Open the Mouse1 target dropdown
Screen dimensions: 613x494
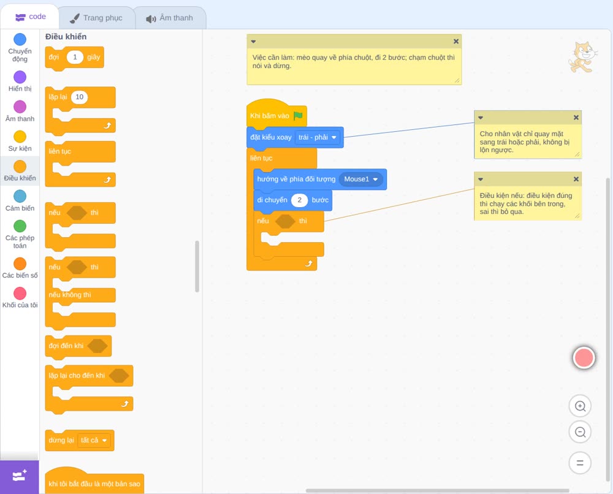pos(361,179)
